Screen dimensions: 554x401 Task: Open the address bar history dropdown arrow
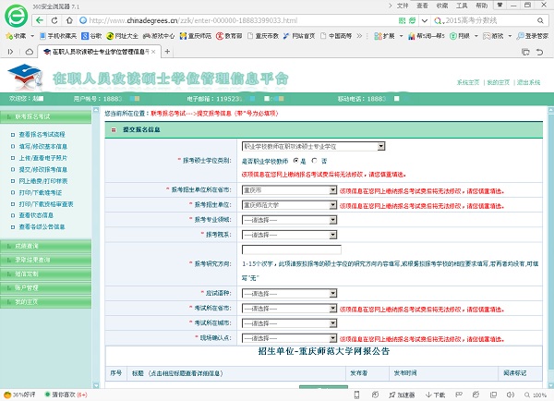click(x=425, y=21)
